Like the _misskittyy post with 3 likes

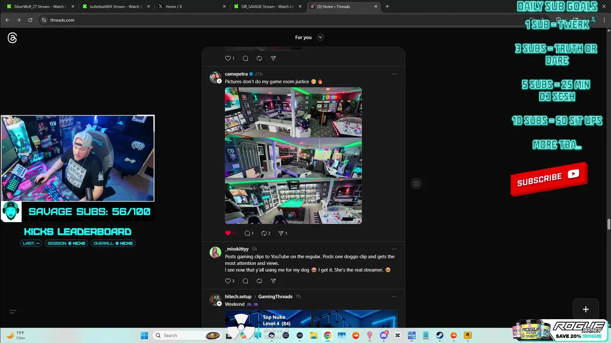click(228, 281)
